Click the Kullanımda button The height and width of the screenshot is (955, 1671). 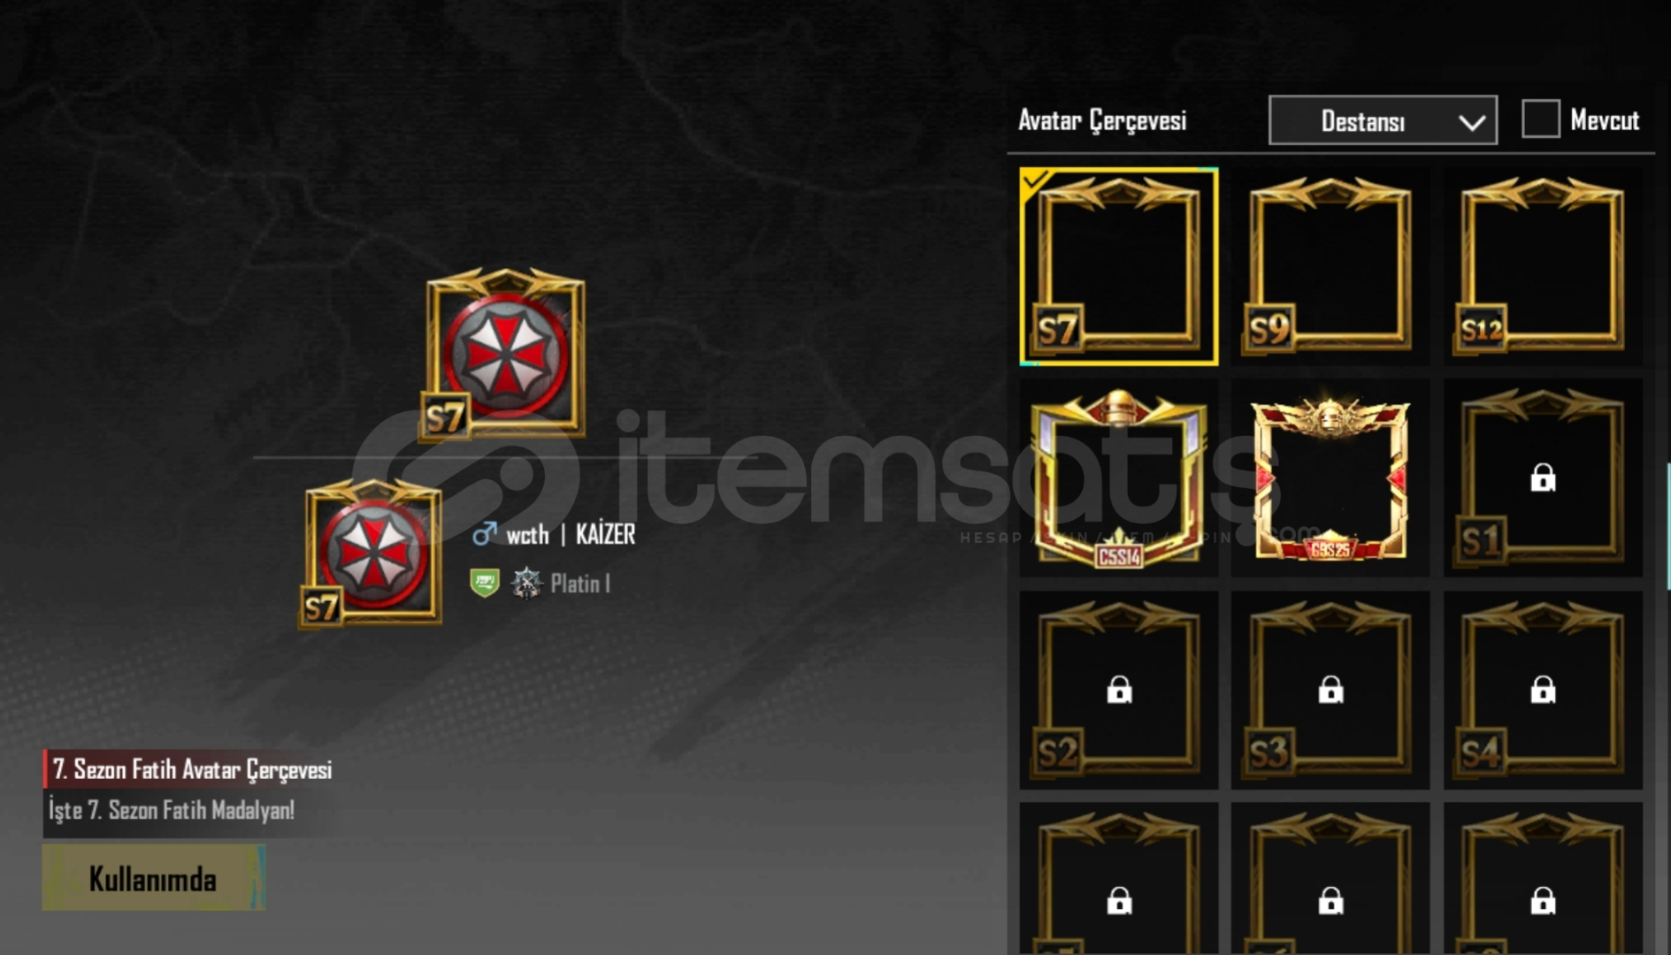(x=153, y=878)
